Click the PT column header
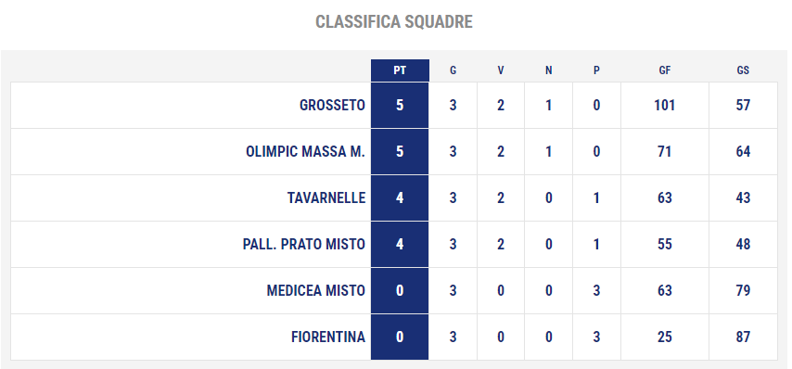The width and height of the screenshot is (792, 369). coord(400,70)
